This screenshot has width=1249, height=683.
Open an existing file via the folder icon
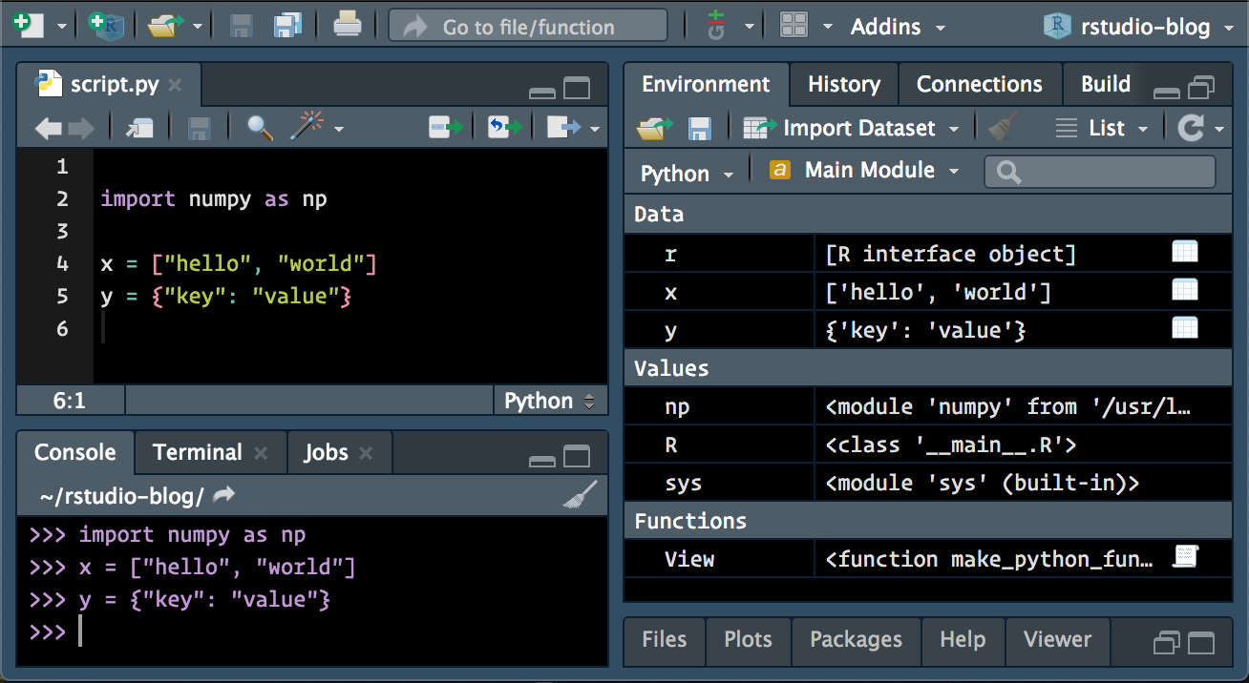coord(162,26)
